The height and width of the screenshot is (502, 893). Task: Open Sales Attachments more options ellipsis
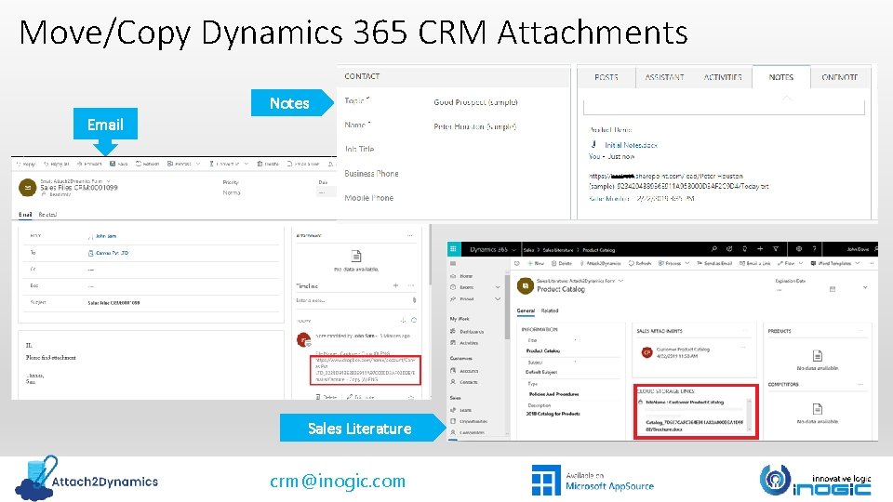tap(745, 331)
